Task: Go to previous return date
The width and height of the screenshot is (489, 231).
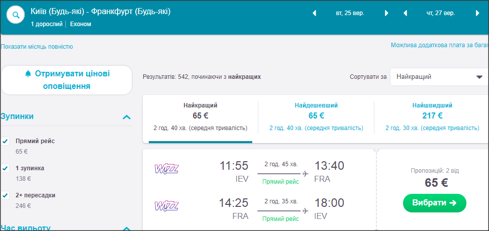Action: click(405, 14)
